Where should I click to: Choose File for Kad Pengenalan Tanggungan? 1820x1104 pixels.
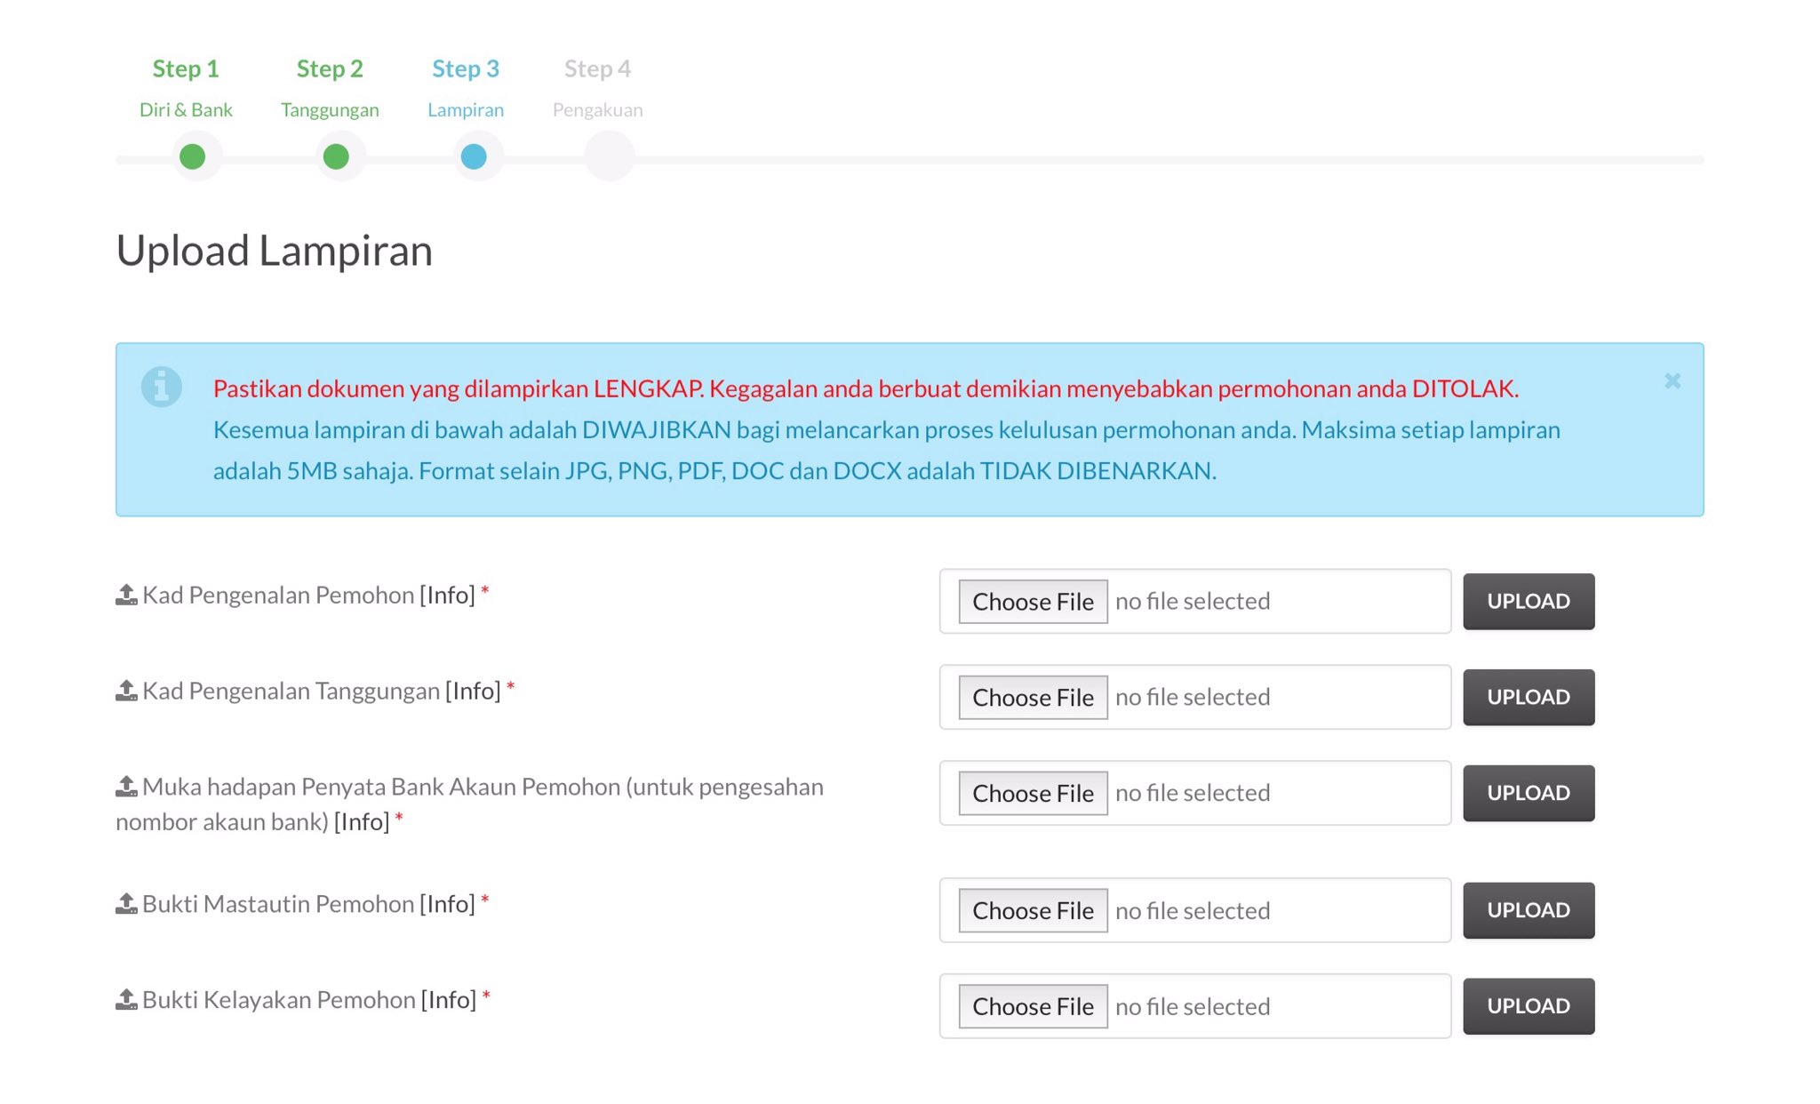point(1033,698)
